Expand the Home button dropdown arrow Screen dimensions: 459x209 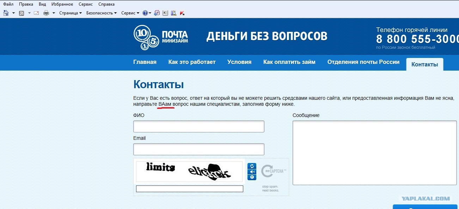[13, 13]
